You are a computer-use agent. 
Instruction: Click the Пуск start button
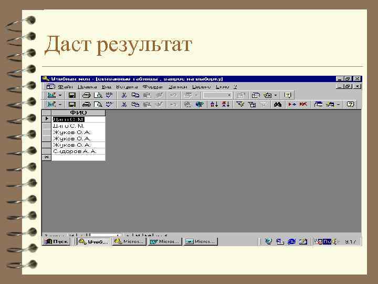click(x=56, y=241)
